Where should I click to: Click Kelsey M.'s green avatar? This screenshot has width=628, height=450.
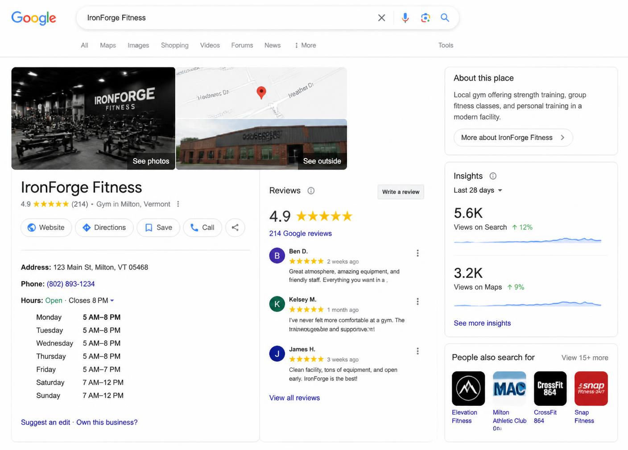click(277, 304)
